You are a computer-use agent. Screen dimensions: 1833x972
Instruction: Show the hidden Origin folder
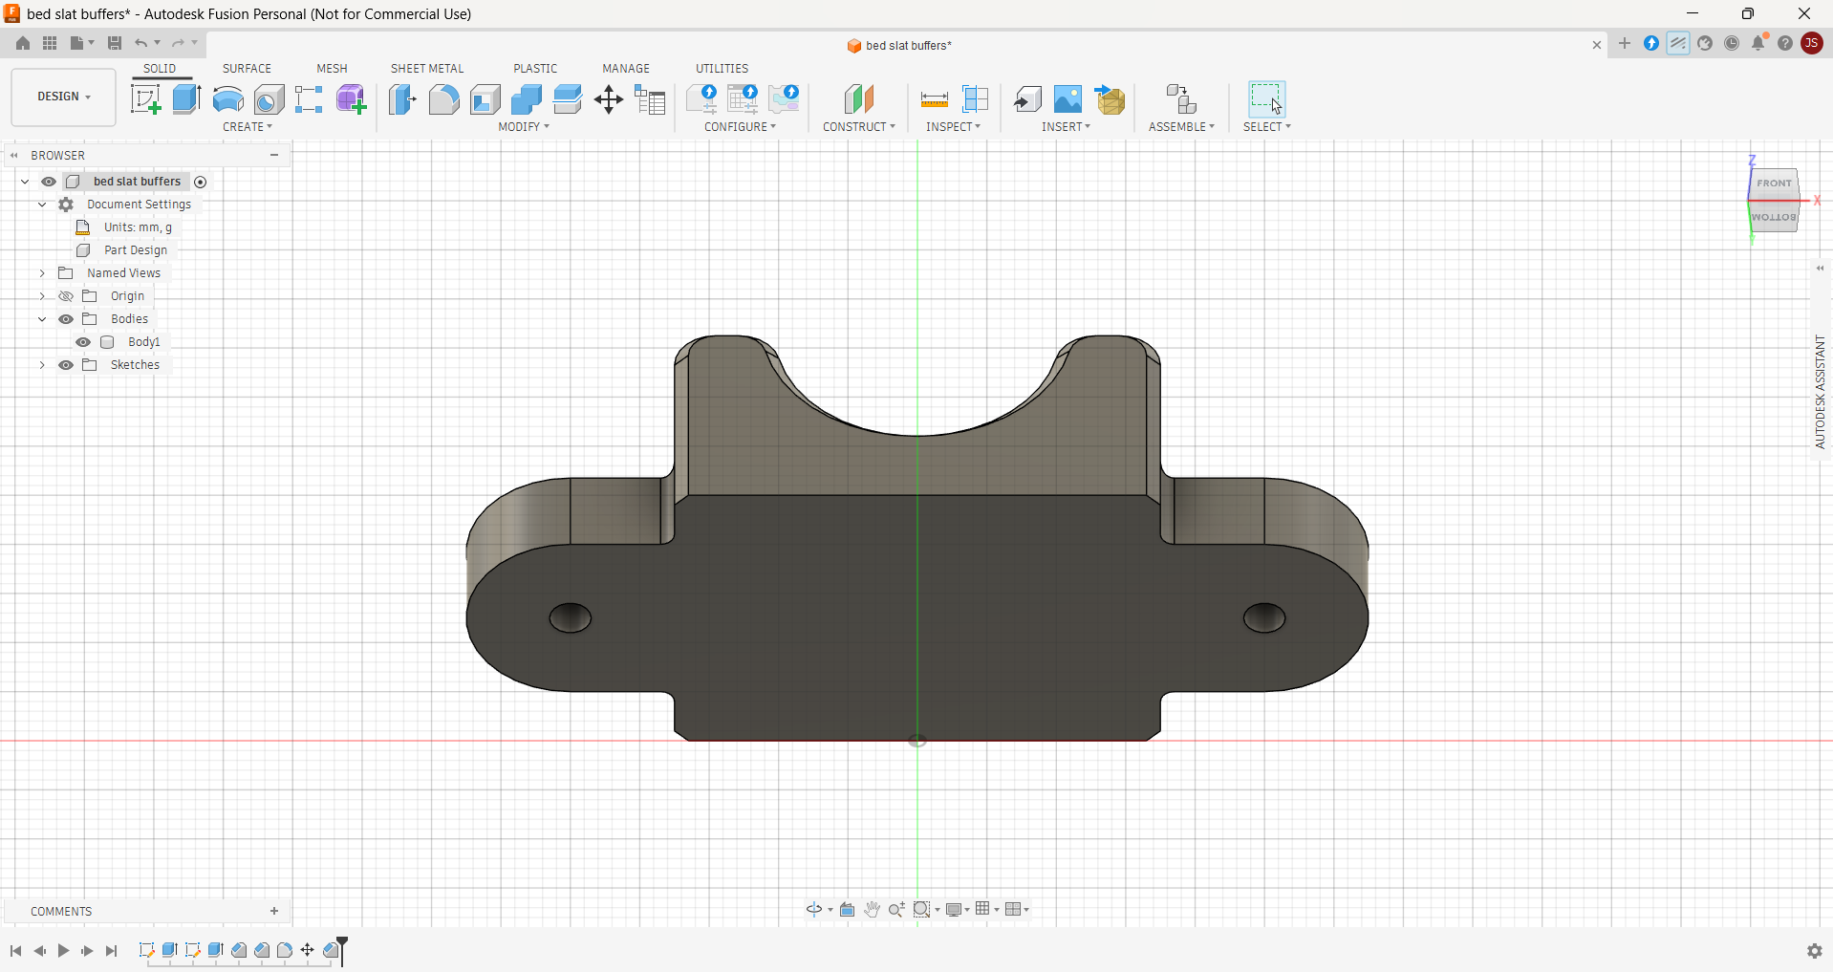click(x=66, y=296)
